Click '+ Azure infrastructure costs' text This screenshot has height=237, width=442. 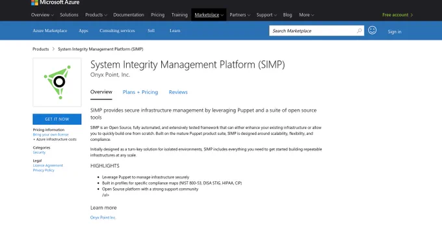55,140
